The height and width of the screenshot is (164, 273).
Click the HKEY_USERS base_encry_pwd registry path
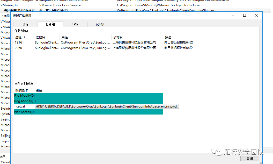click(106, 106)
